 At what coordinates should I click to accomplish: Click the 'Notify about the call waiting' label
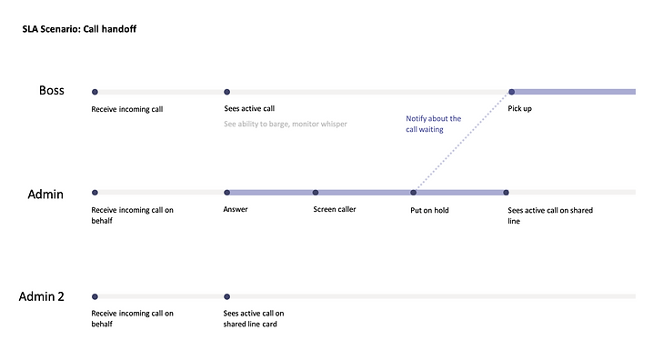[434, 124]
